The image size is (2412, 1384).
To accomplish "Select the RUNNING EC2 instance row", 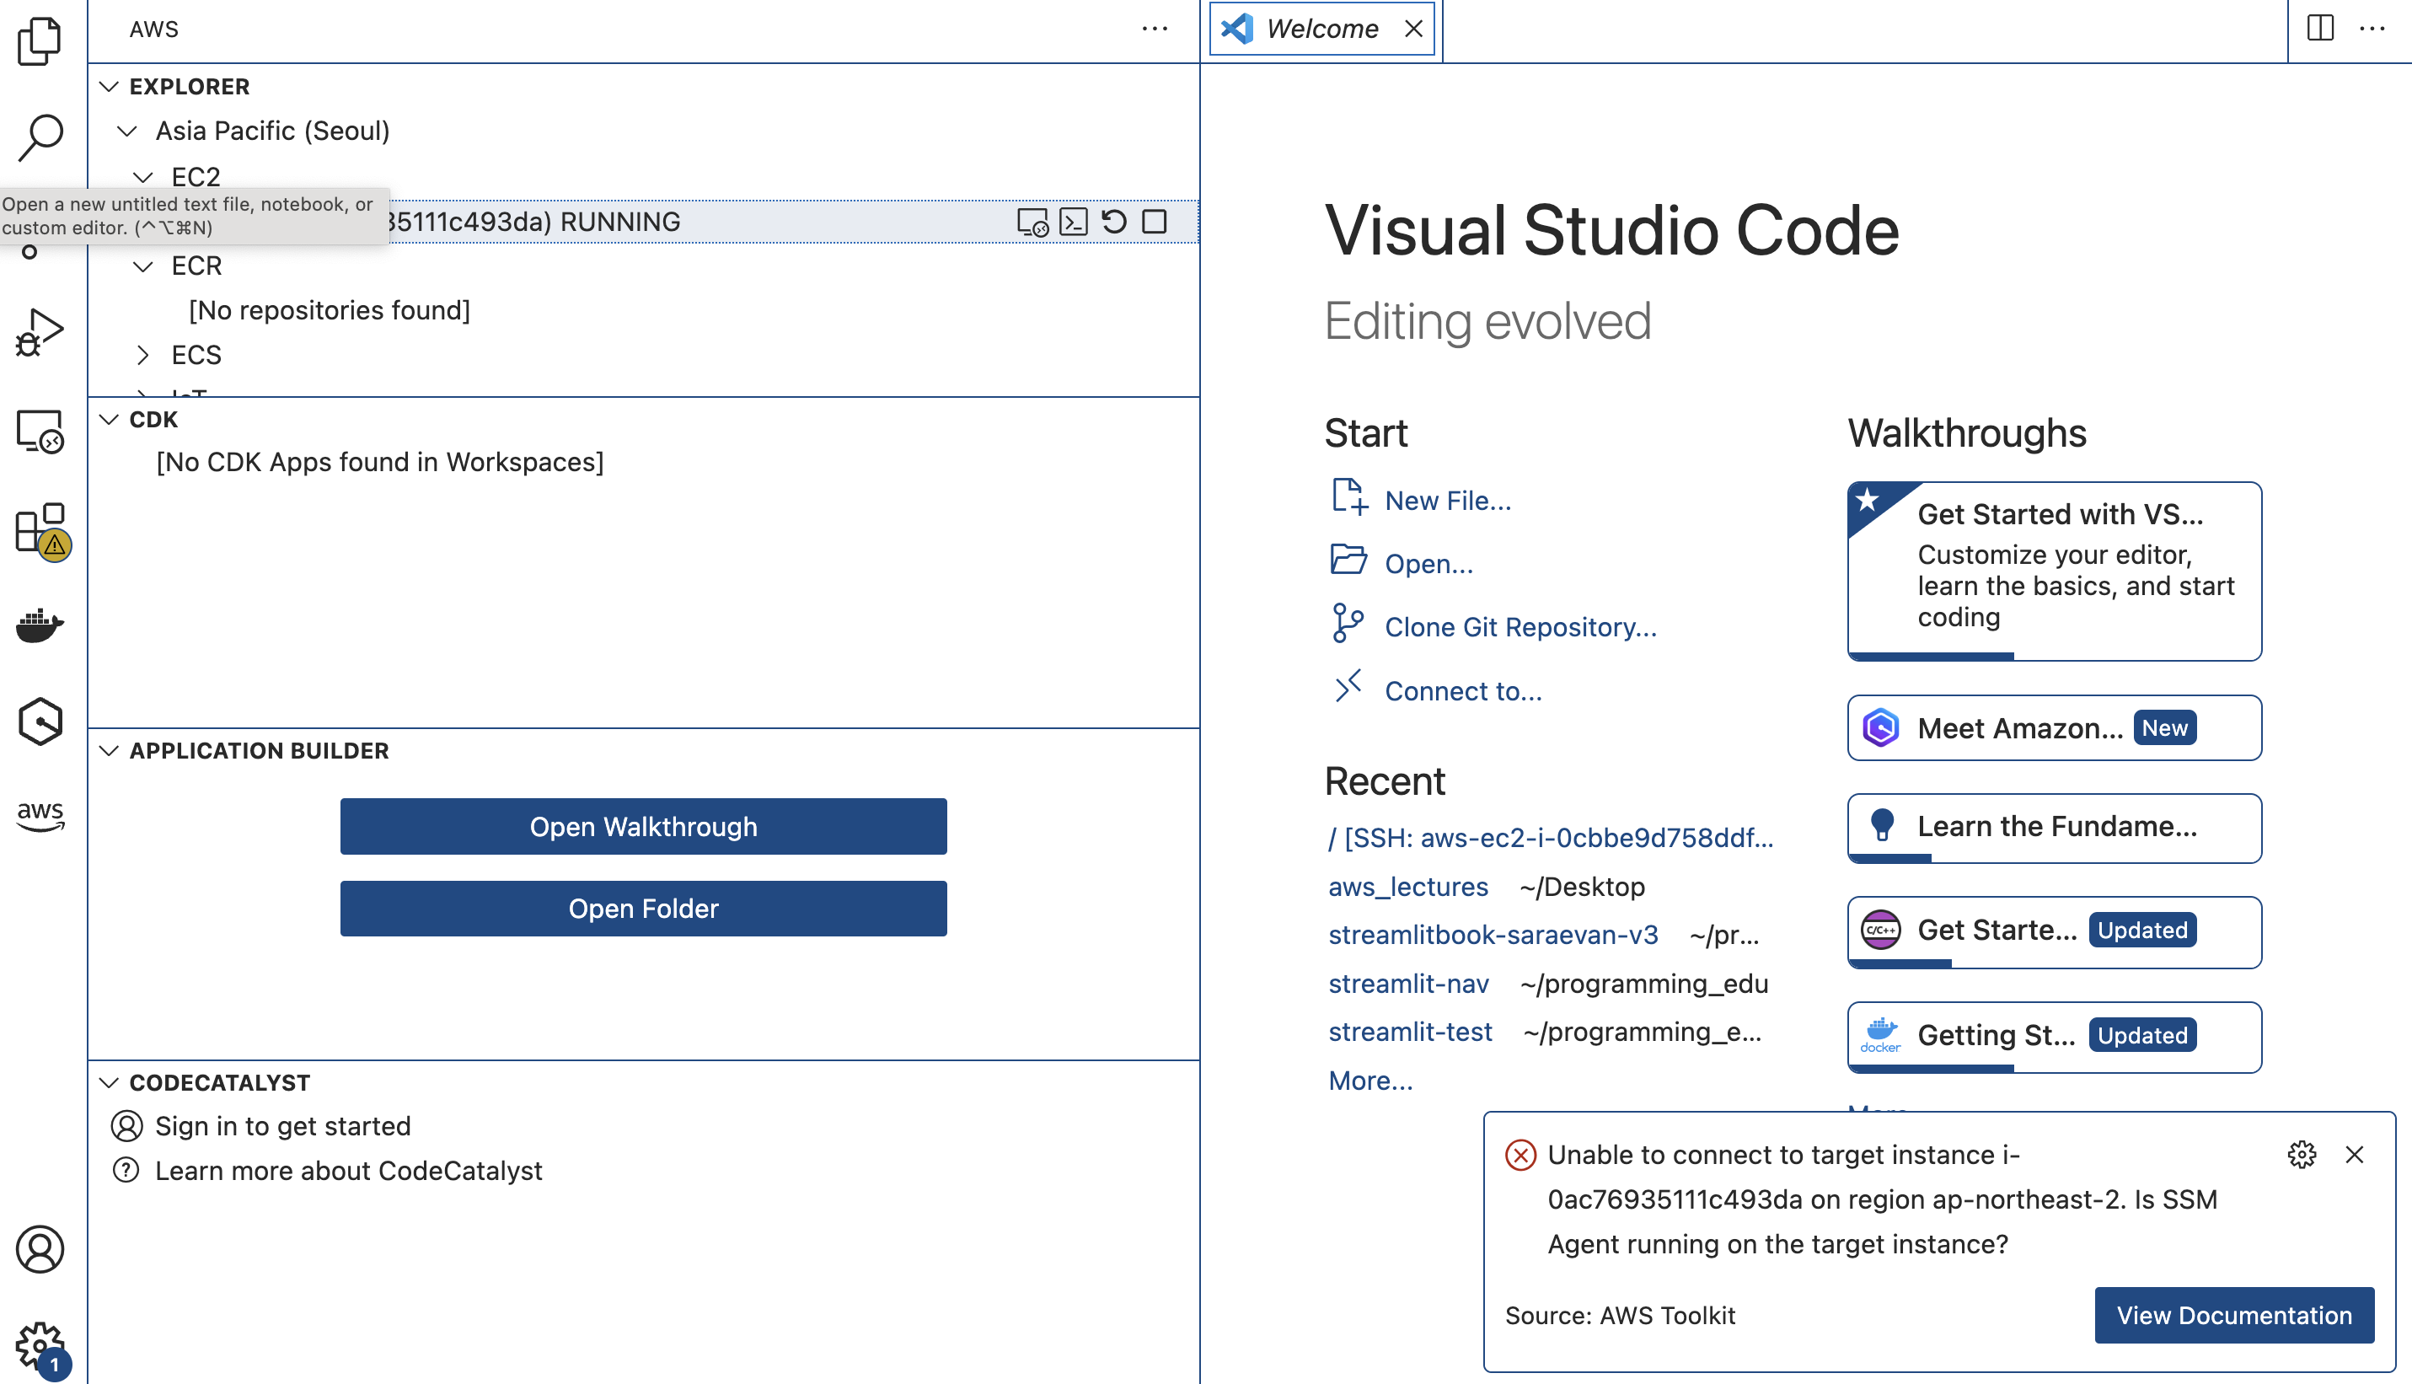I will (x=643, y=222).
